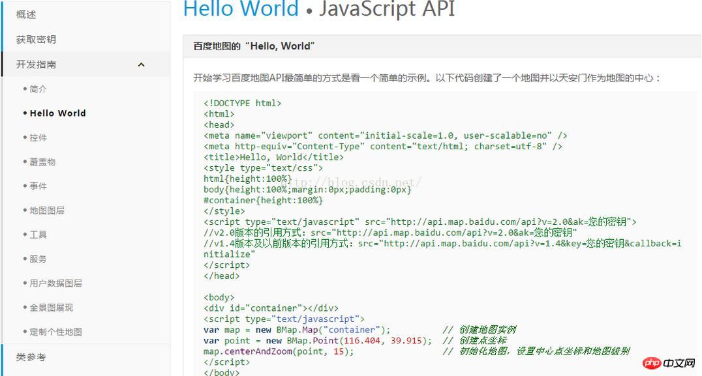Open the 工具 guide page

point(38,235)
